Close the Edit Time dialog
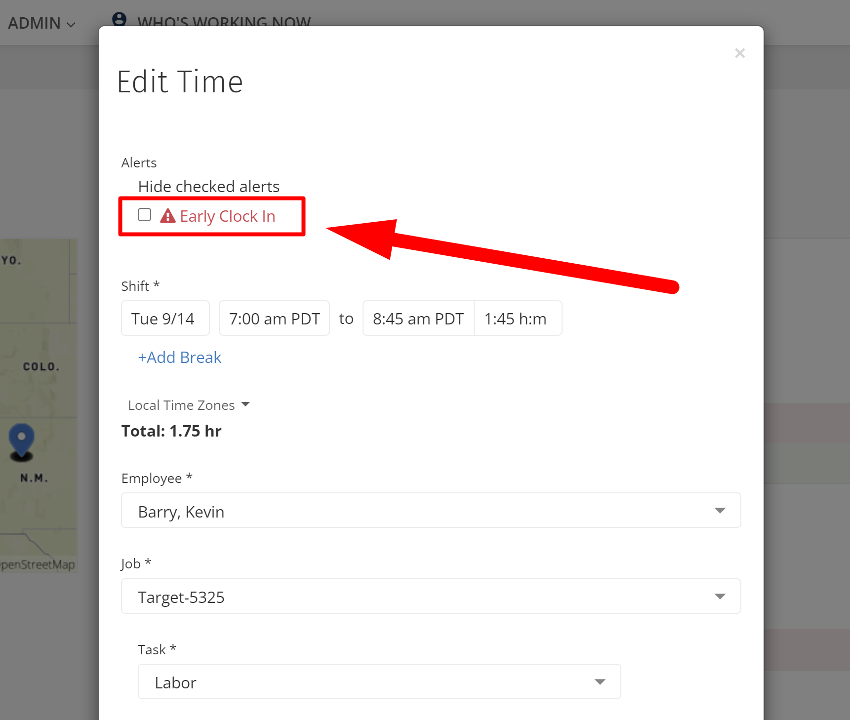The height and width of the screenshot is (720, 850). pyautogui.click(x=739, y=53)
